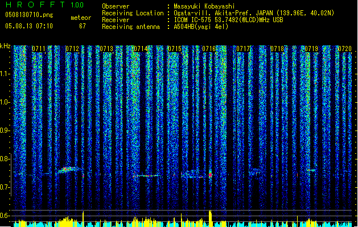
Task: Click the date stamp 05.08.13 07:10
Action: point(29,26)
